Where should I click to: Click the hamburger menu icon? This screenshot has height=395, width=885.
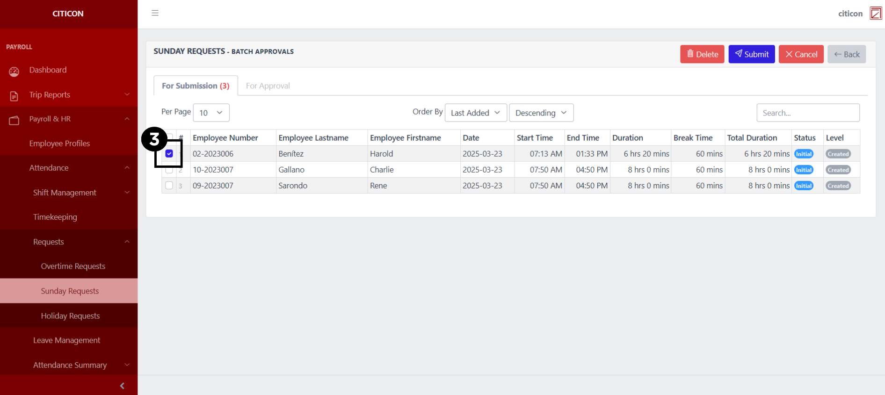(155, 13)
